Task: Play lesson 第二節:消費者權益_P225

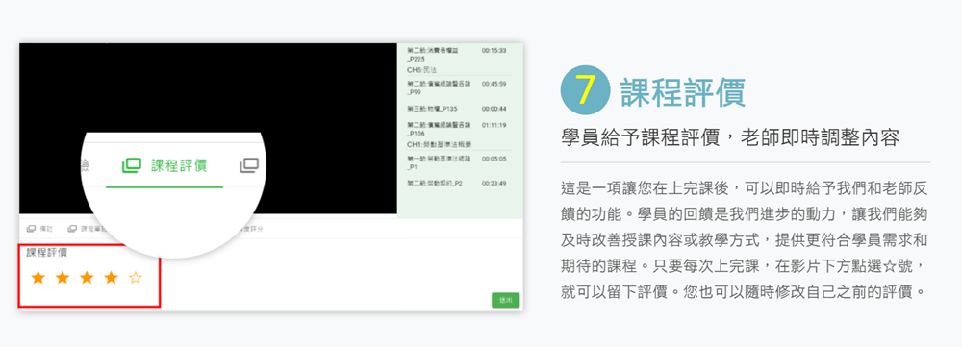Action: click(433, 55)
